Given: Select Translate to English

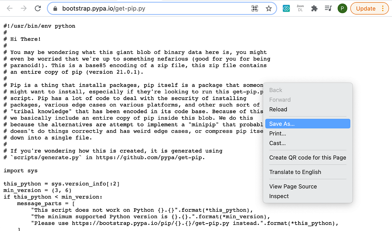Looking at the screenshot, I should (308, 172).
